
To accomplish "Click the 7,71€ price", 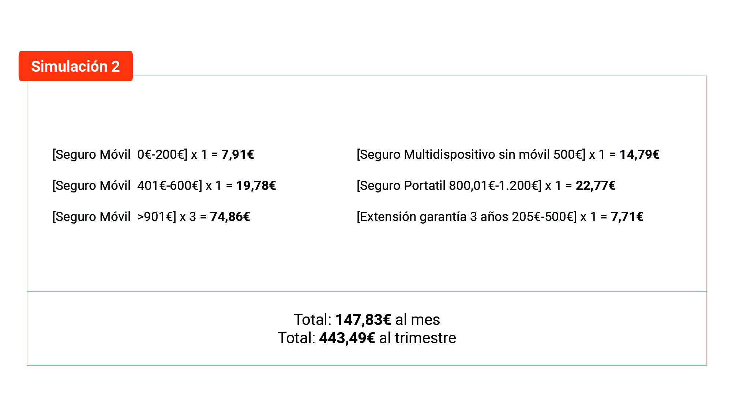I will (x=627, y=217).
